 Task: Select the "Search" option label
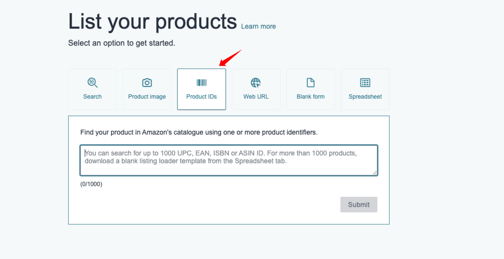[x=93, y=97]
